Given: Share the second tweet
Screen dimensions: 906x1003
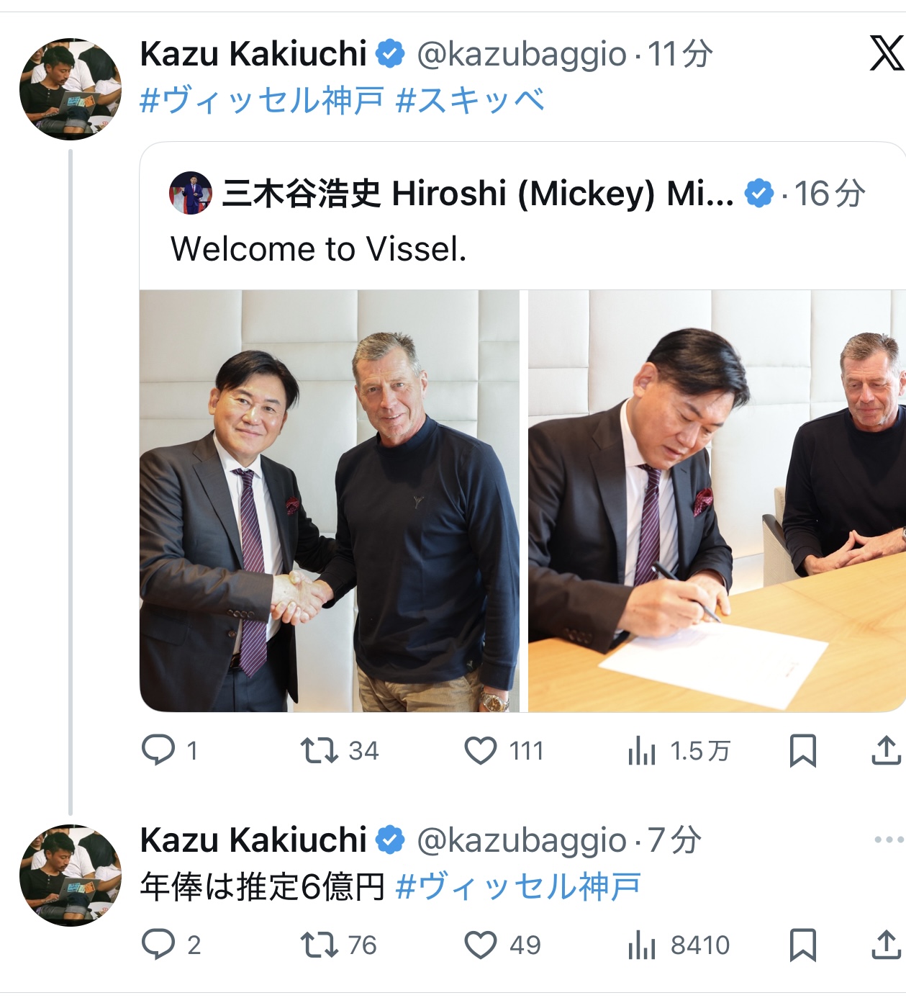Looking at the screenshot, I should pos(886,945).
